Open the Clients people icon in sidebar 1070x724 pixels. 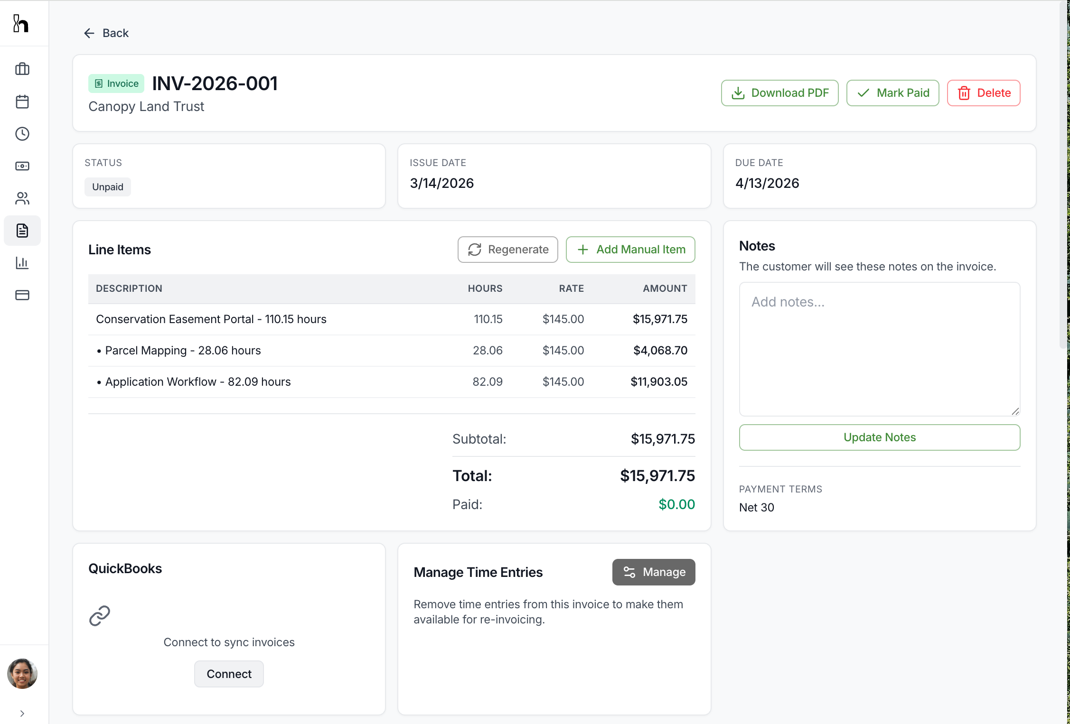click(22, 198)
